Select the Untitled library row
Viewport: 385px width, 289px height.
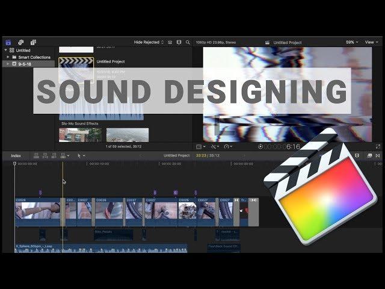click(28, 51)
